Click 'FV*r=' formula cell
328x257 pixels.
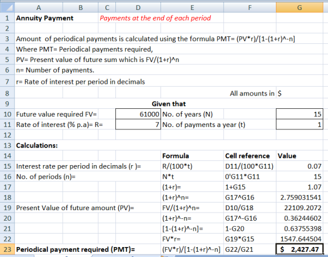click(192, 239)
